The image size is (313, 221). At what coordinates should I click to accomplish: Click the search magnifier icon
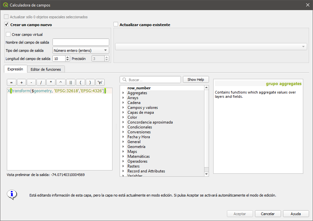click(x=125, y=80)
